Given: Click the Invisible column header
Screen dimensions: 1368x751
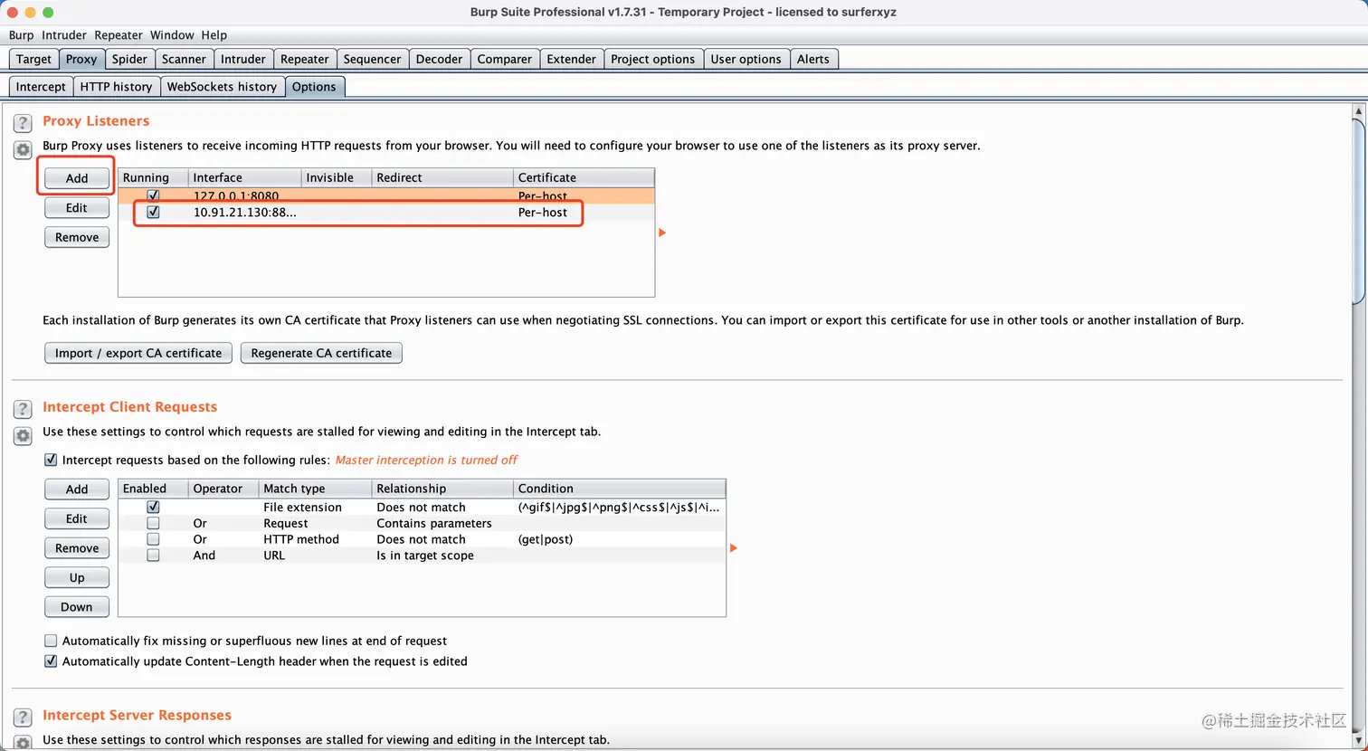Looking at the screenshot, I should point(337,177).
